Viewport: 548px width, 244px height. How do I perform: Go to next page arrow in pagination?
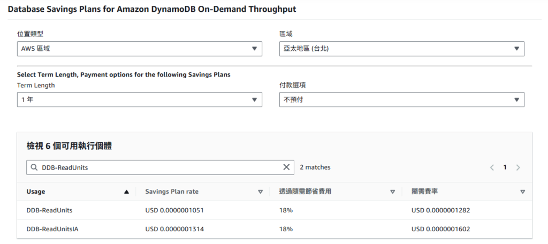518,167
